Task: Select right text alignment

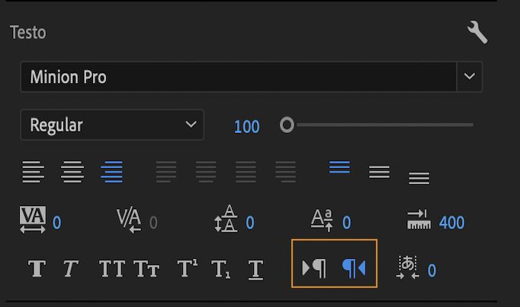Action: coord(112,171)
